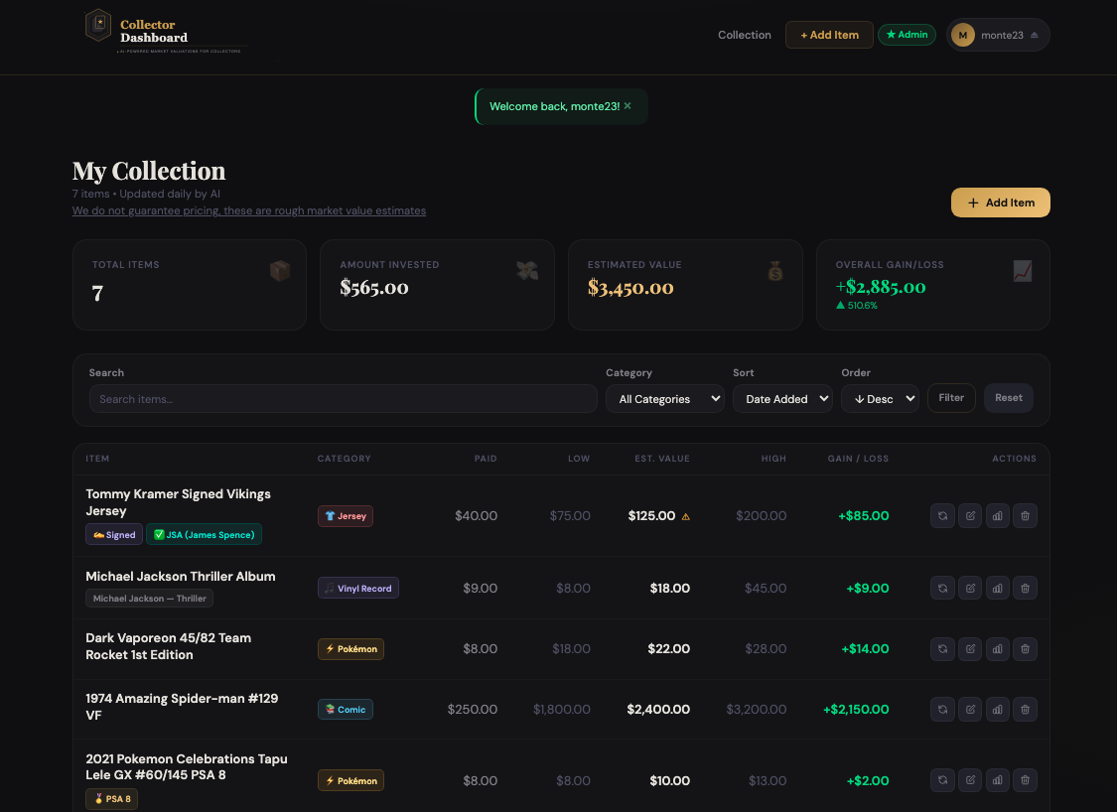Delete the 1974 Amazing Spider-man #129 comic

coord(1025,710)
